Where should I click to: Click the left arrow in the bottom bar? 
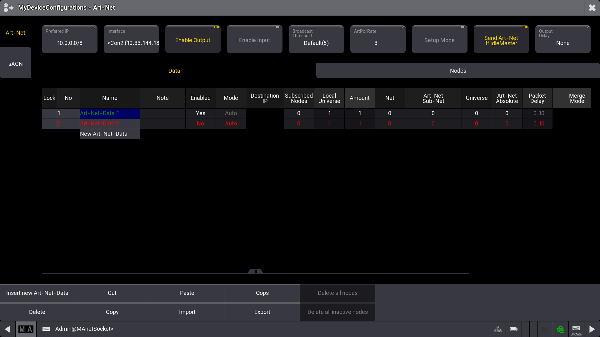(x=7, y=329)
